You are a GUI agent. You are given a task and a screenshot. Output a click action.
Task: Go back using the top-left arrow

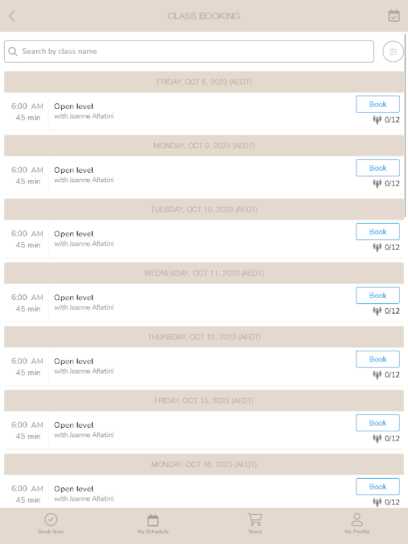pyautogui.click(x=12, y=16)
